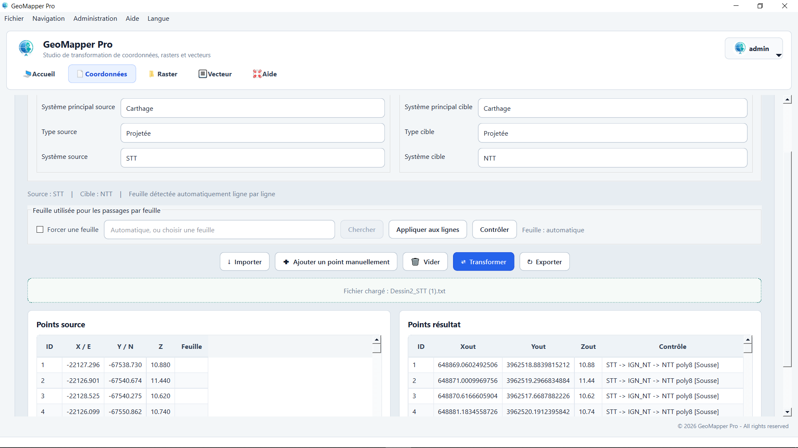Click the Chercher button
Viewport: 798px width, 448px height.
pyautogui.click(x=362, y=229)
